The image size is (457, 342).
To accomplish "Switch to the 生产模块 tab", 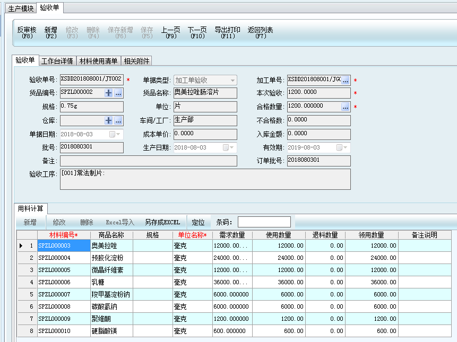I will (x=21, y=8).
